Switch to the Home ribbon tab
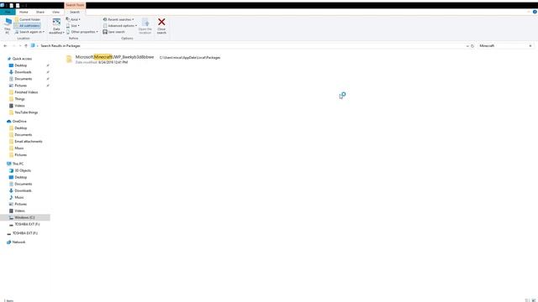Screen dimensions: 538x302 pos(24,12)
